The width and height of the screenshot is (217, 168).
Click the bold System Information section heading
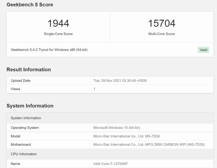[30, 106]
